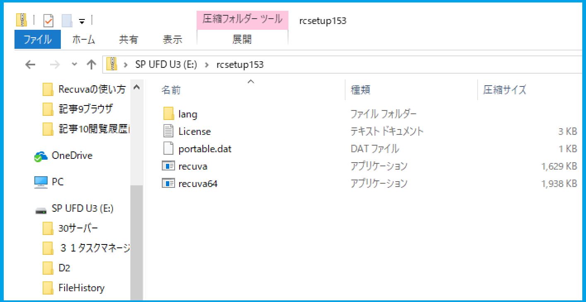Click 1 KB size of portable.dat
Screen dimensions: 586x302
click(567, 149)
